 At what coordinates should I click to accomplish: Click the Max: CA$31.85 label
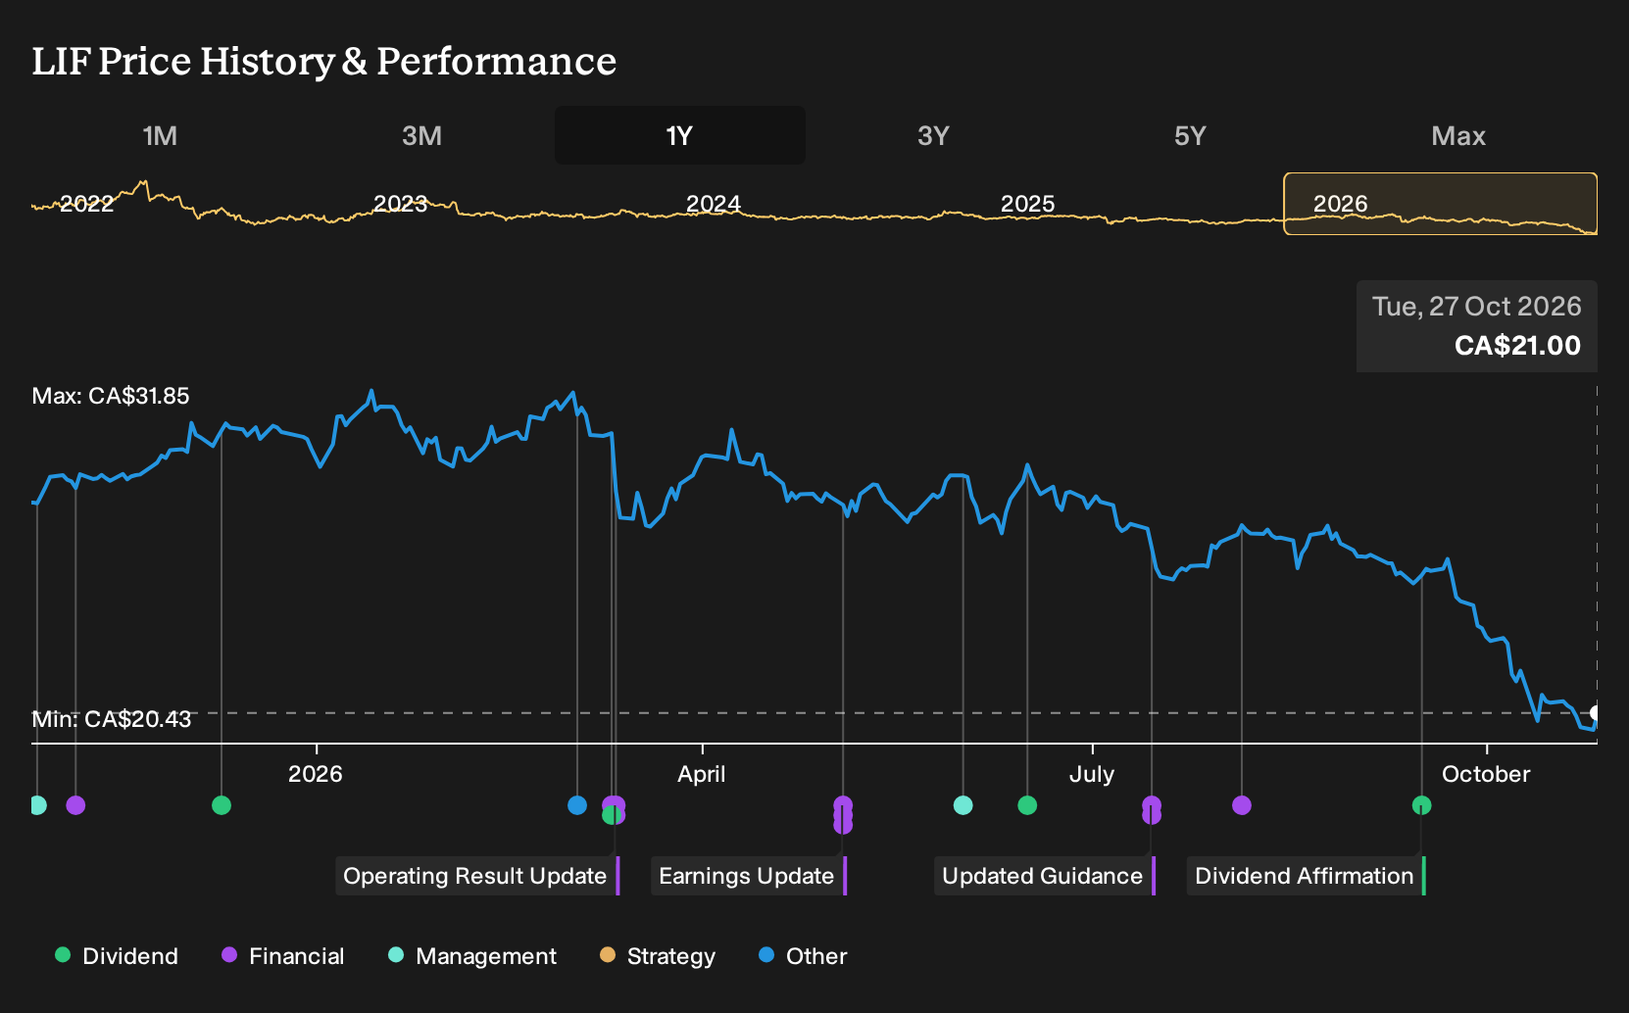(x=111, y=396)
